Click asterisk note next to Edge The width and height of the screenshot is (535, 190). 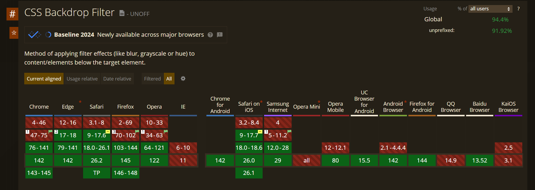tap(80, 102)
